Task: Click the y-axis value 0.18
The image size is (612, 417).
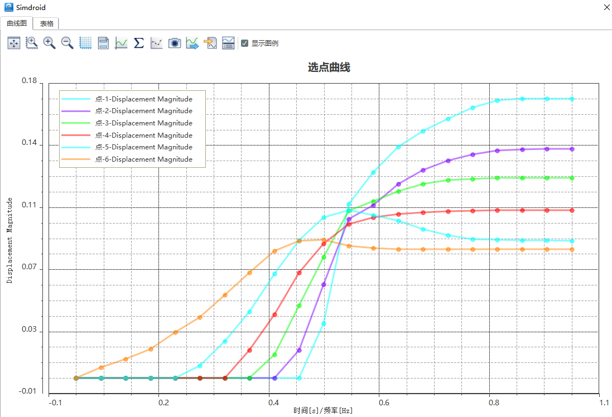Action: click(x=29, y=81)
